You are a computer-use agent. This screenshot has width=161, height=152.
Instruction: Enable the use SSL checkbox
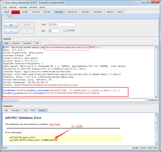tap(65, 31)
